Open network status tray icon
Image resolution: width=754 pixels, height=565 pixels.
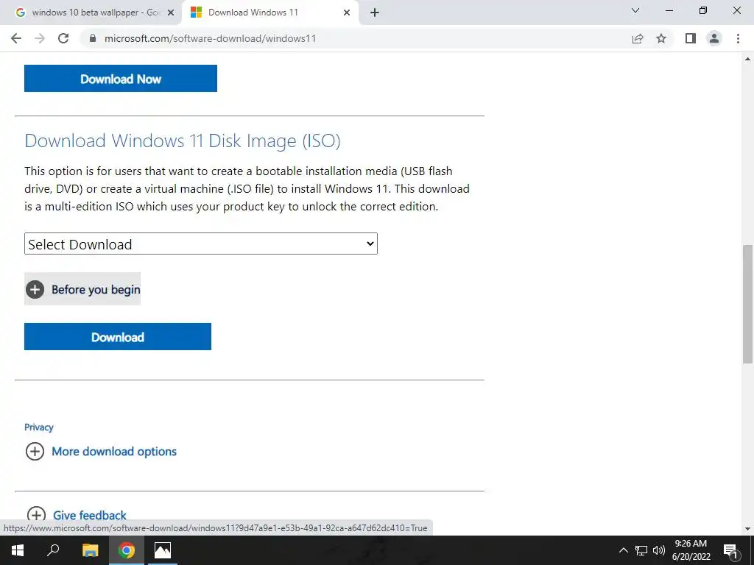click(641, 550)
